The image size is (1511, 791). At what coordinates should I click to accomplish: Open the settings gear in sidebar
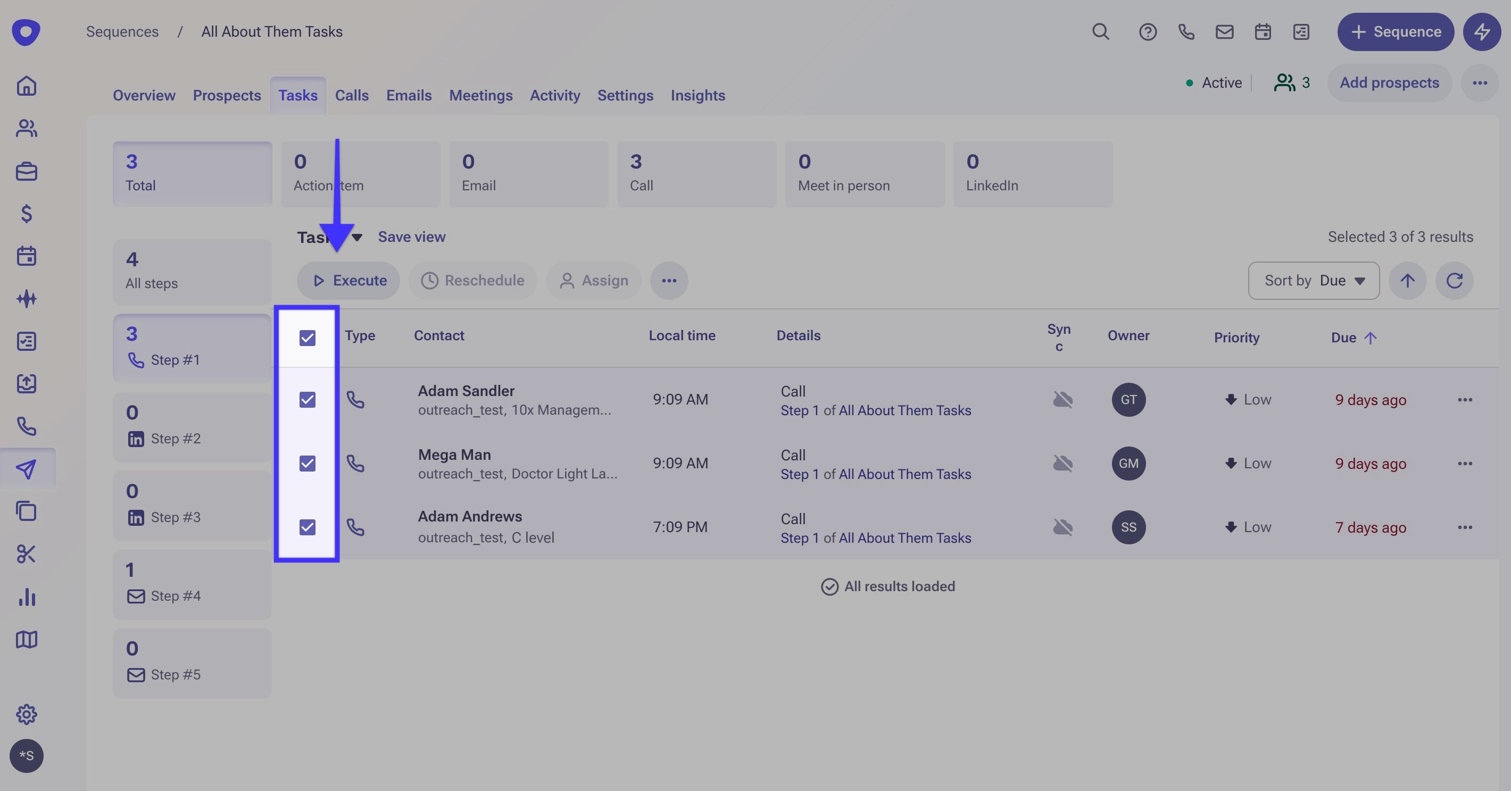pyautogui.click(x=27, y=714)
